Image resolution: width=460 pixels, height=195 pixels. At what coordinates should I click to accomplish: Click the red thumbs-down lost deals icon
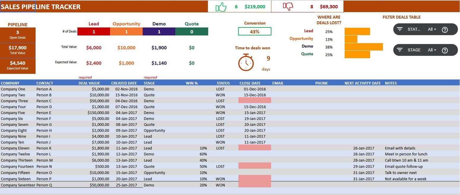pyautogui.click(x=288, y=6)
